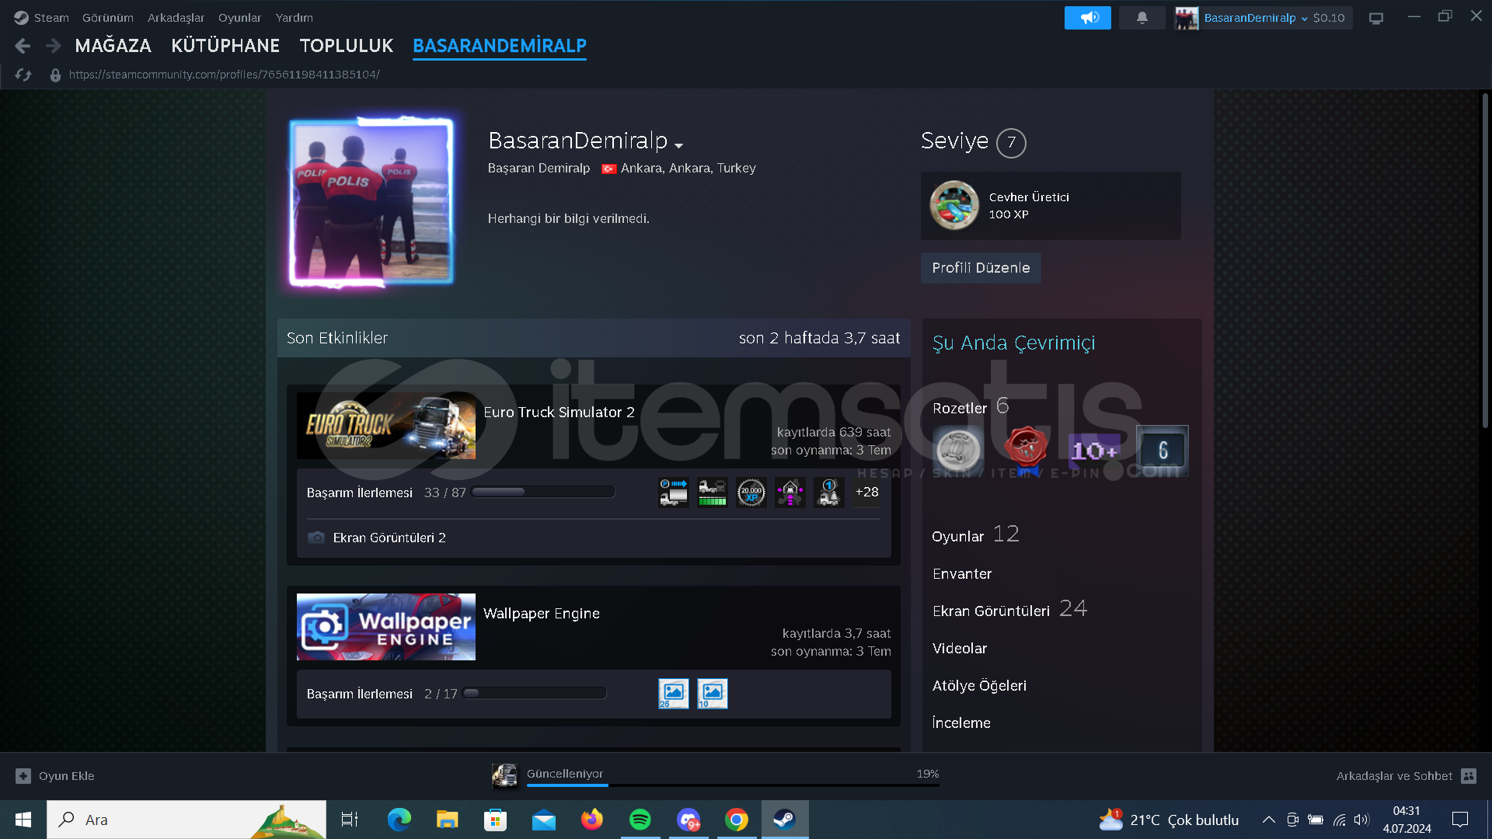Click the page reload arrows icon
This screenshot has height=839, width=1492.
(23, 75)
